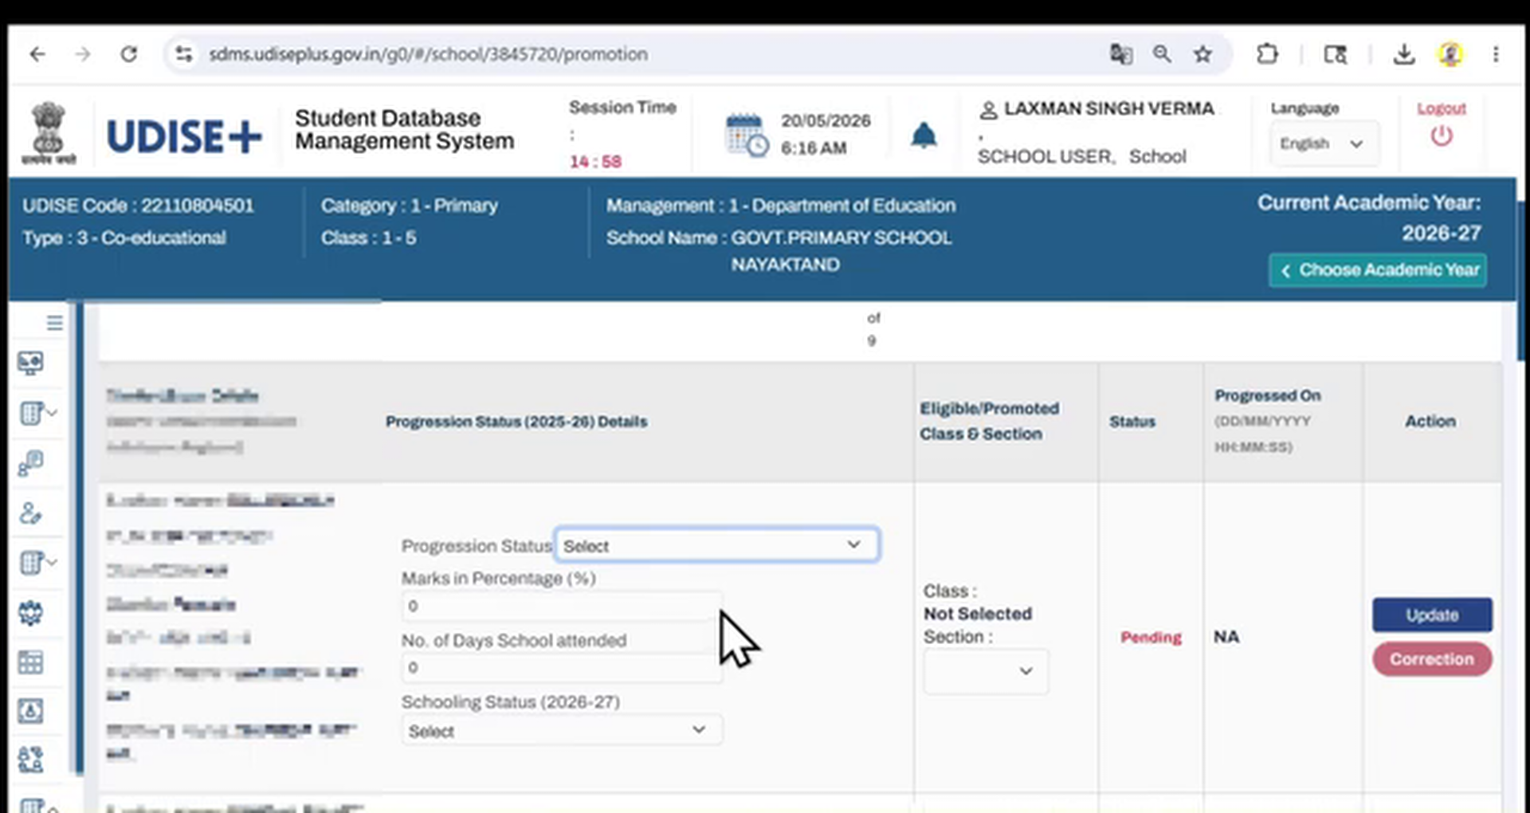This screenshot has height=813, width=1530.
Task: Bookmark this page with the star icon
Action: [1202, 54]
